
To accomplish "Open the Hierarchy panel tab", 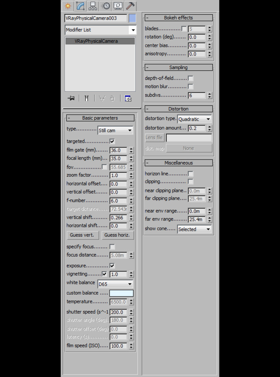I will tap(93, 6).
